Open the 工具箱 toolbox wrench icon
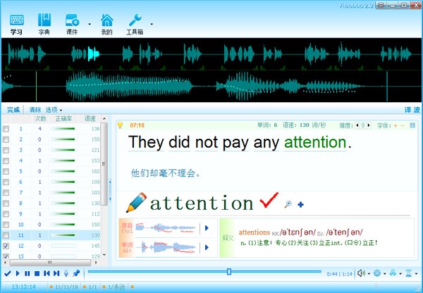423x293 pixels. [135, 24]
